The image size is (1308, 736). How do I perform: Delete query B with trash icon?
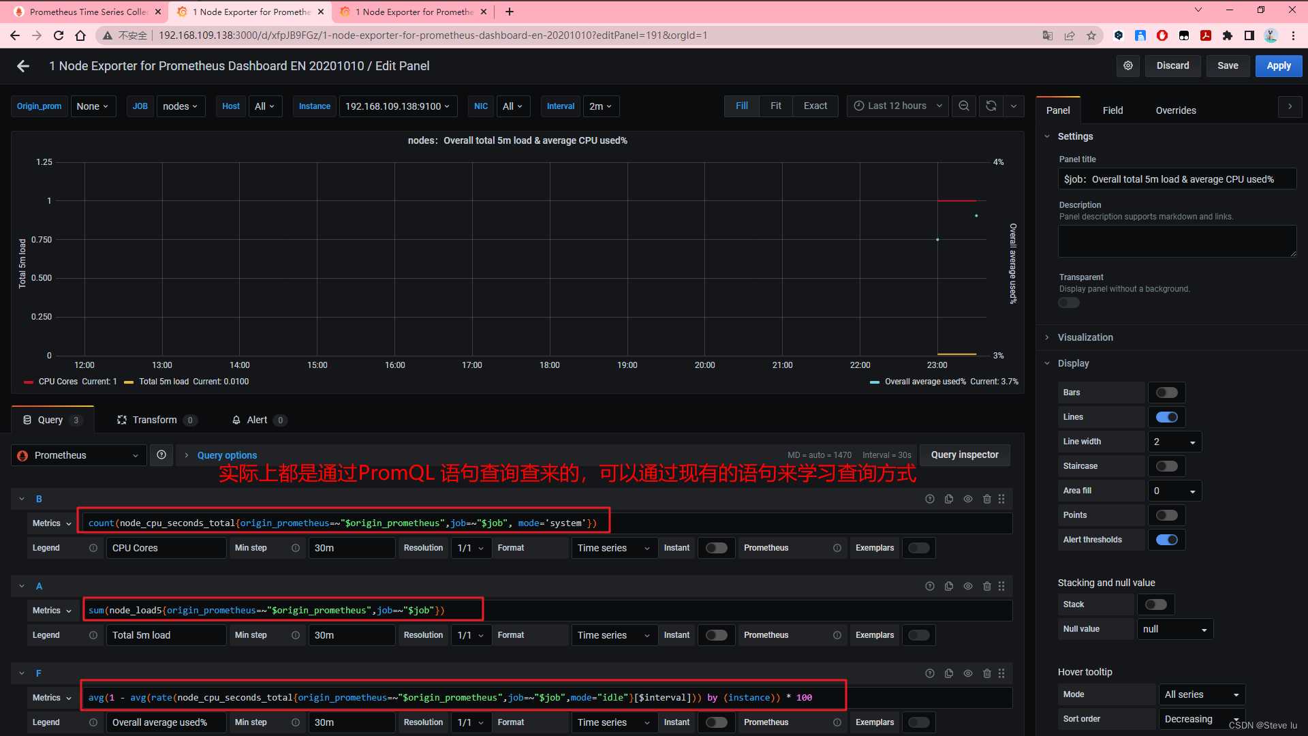tap(987, 500)
